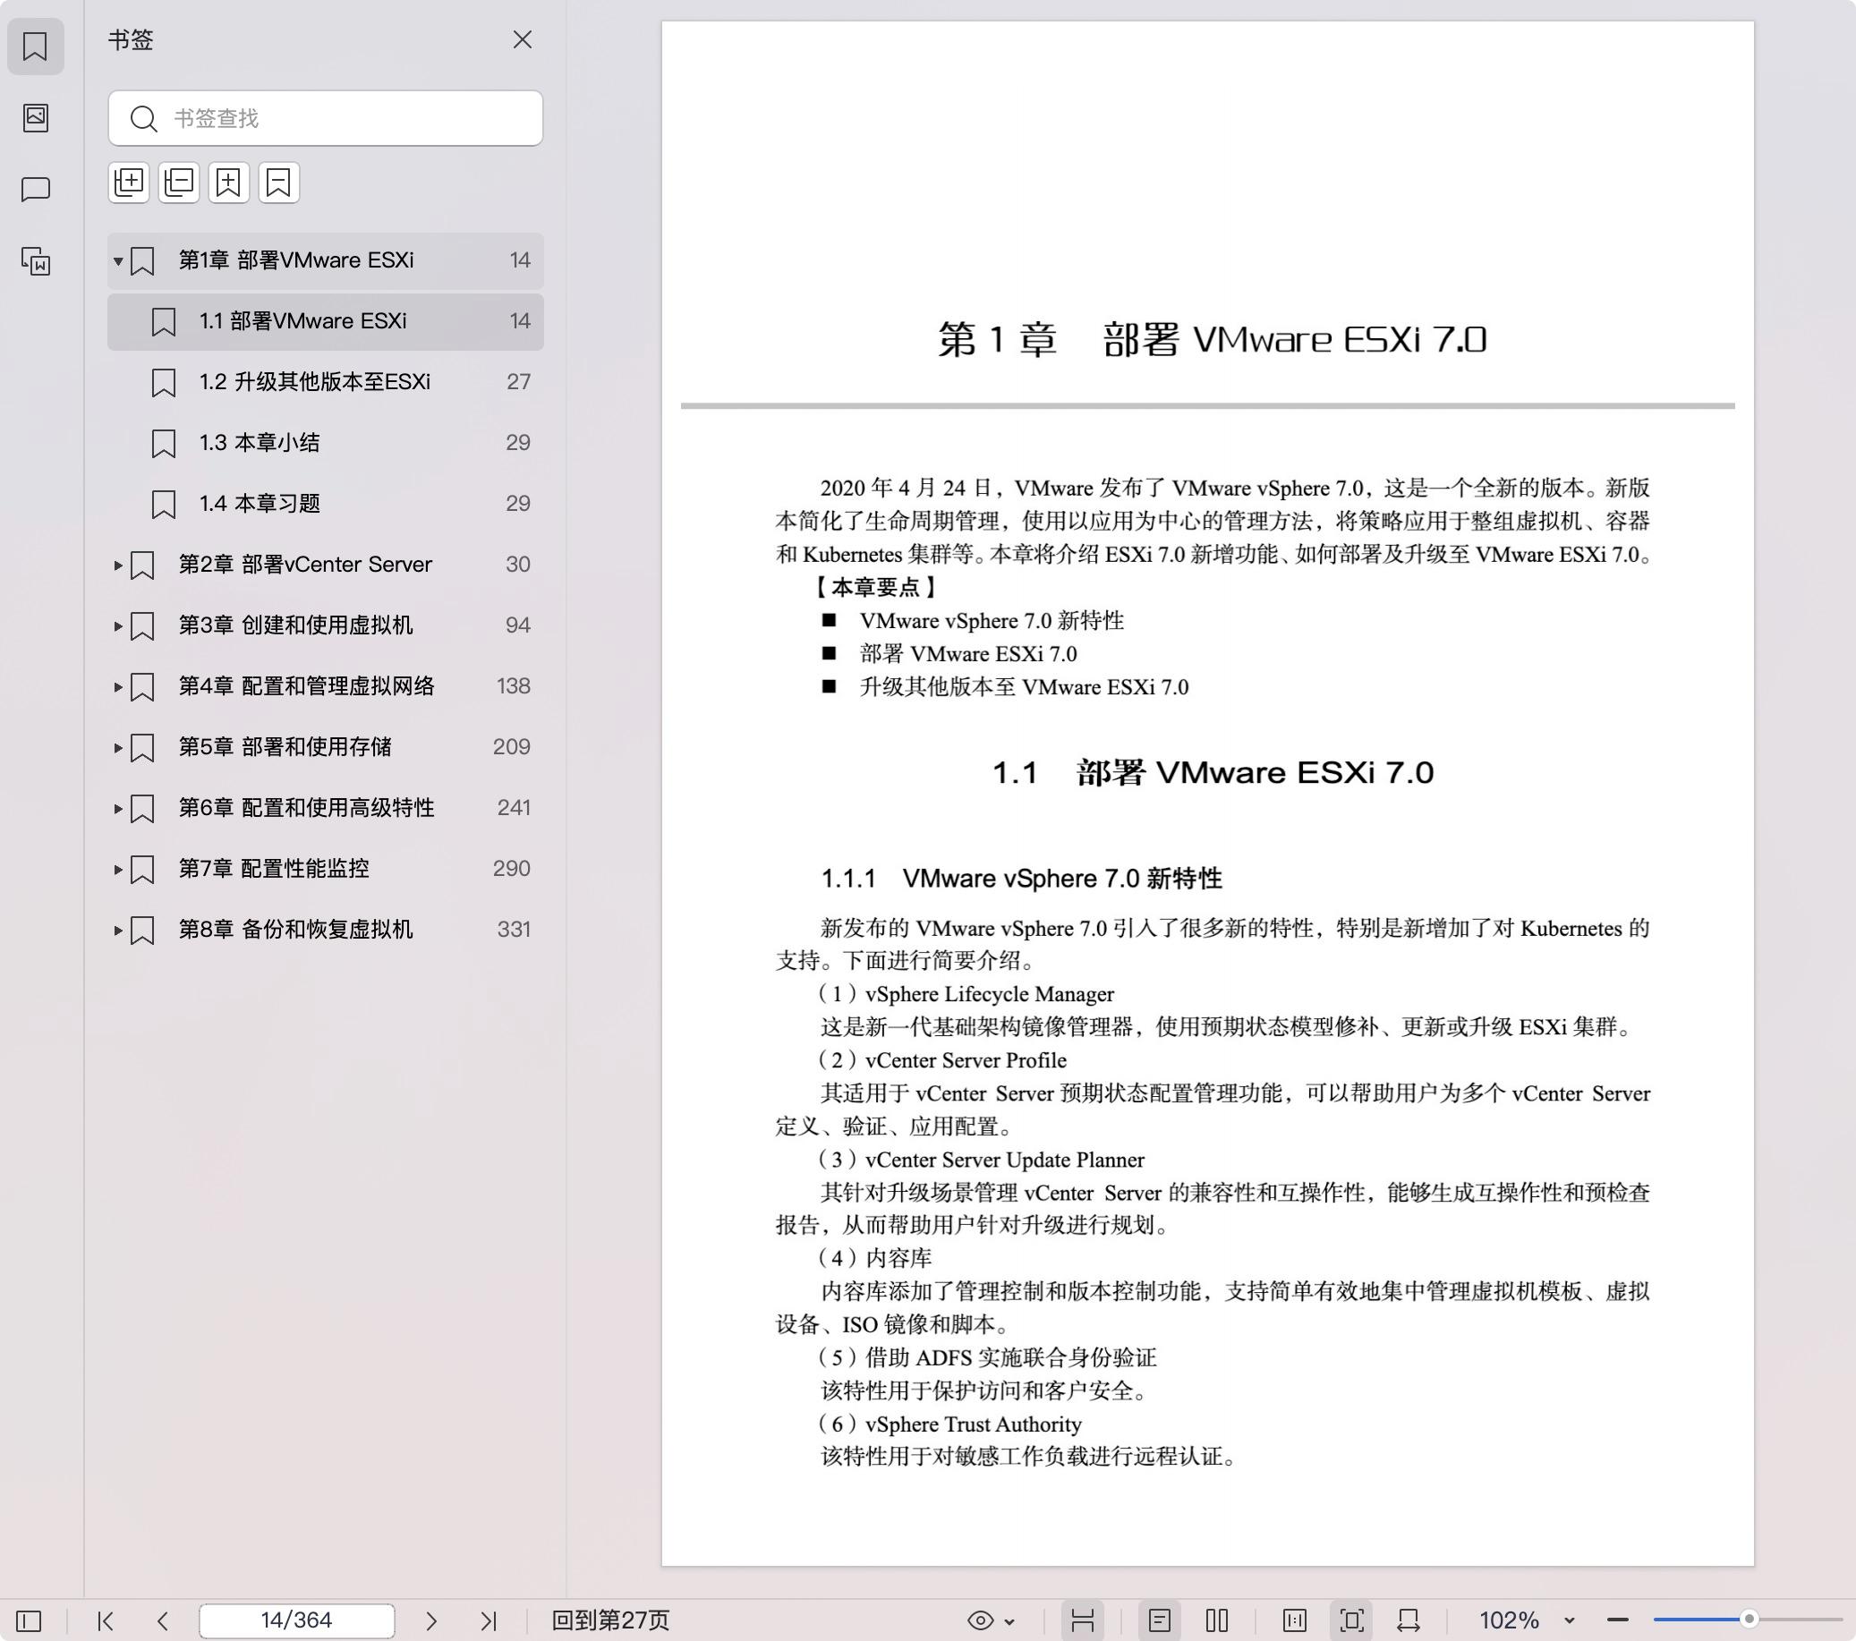This screenshot has height=1641, width=1856.
Task: Expand the 第4章 配置和管理虚拟网络 bookmark
Action: click(118, 686)
